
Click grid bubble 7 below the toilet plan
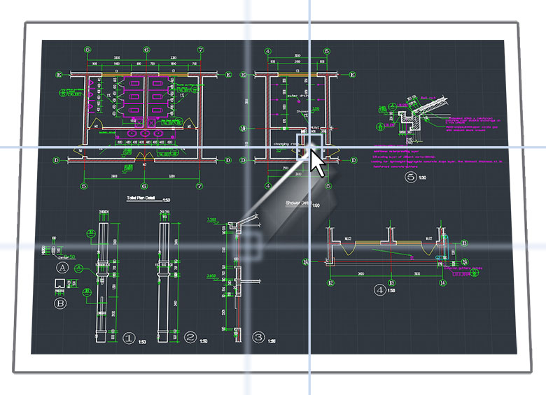[x=199, y=187]
